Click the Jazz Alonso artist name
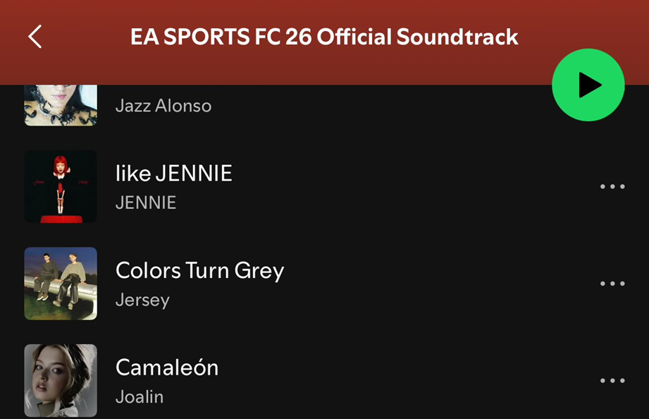The image size is (649, 419). pyautogui.click(x=163, y=107)
